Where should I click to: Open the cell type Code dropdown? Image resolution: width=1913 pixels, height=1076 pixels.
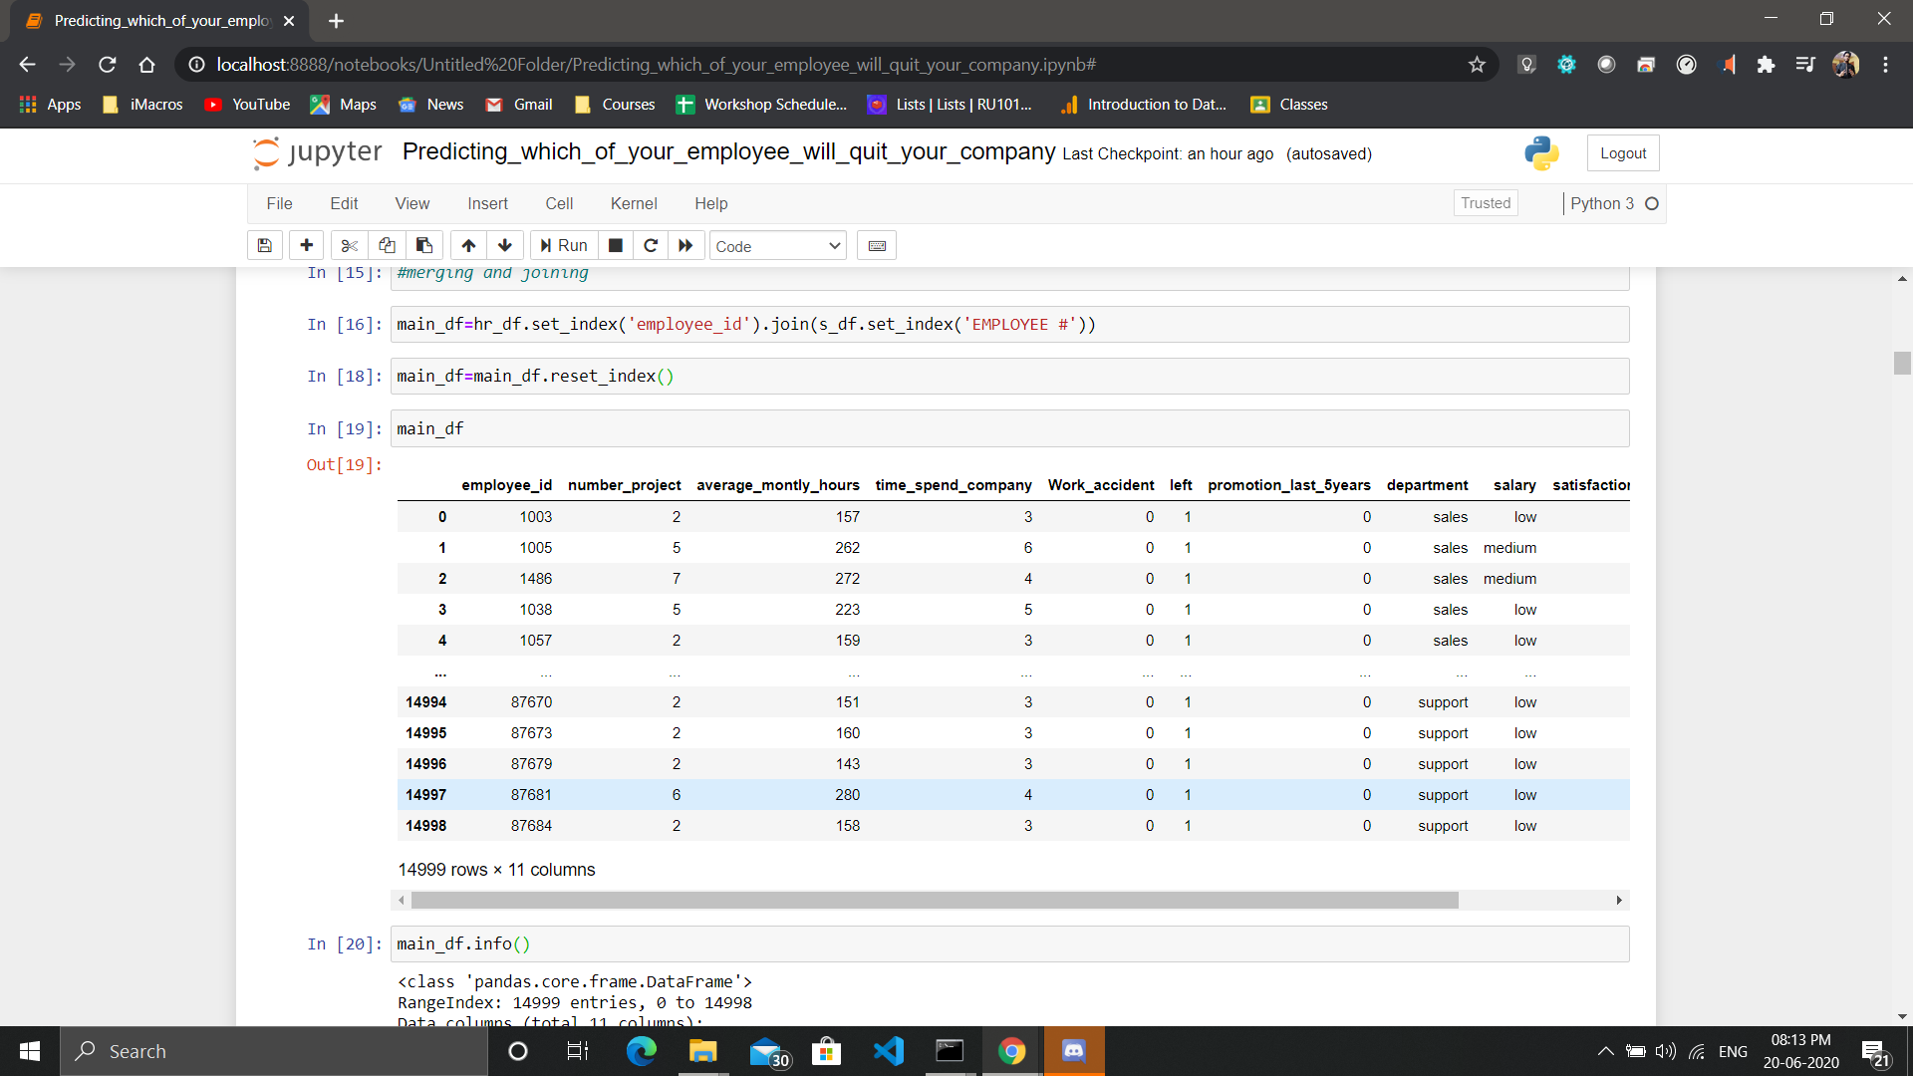coord(777,246)
